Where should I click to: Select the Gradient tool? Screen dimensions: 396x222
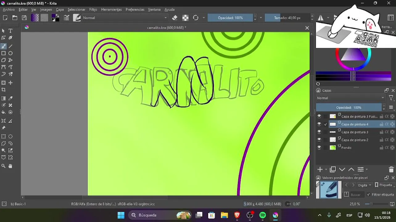click(x=3, y=98)
